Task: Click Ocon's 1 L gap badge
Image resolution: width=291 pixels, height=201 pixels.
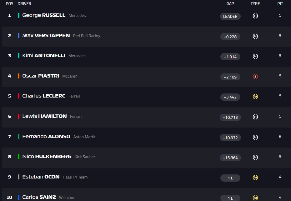Action: tap(230, 178)
